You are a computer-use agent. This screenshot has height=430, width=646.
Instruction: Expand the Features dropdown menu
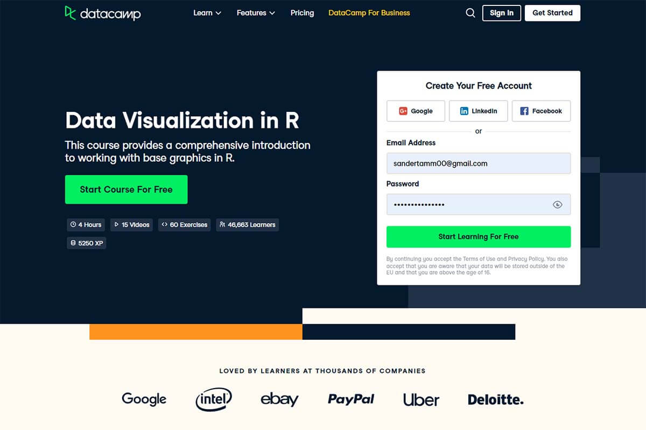coord(256,13)
